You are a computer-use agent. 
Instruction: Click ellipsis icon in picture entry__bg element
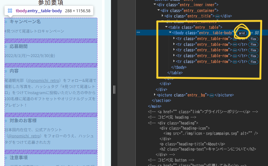211,95
